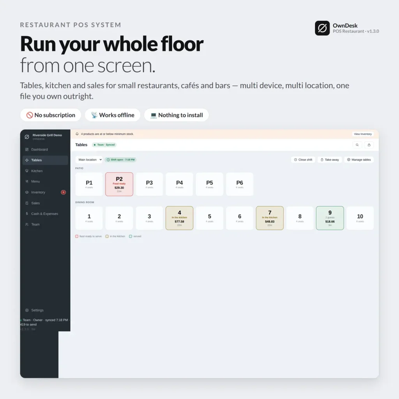Click the Inventory box icon
Image resolution: width=399 pixels, height=399 pixels.
click(x=27, y=192)
